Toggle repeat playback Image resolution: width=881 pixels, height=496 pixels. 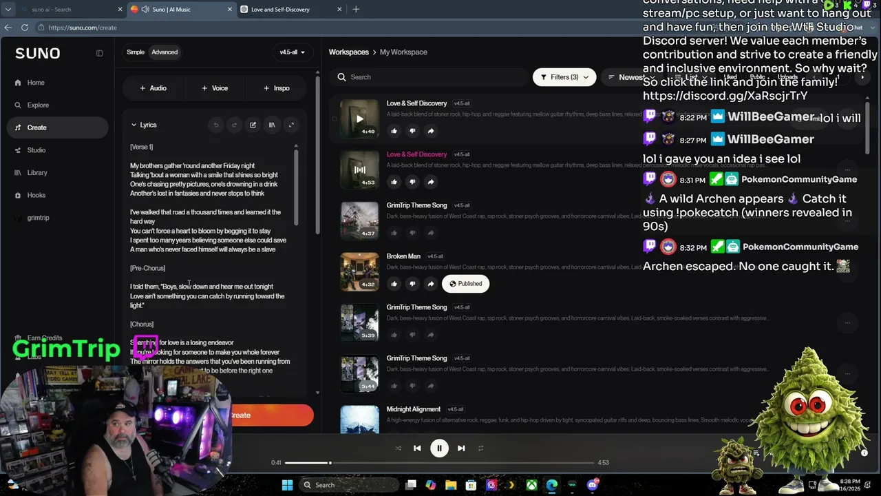point(480,448)
